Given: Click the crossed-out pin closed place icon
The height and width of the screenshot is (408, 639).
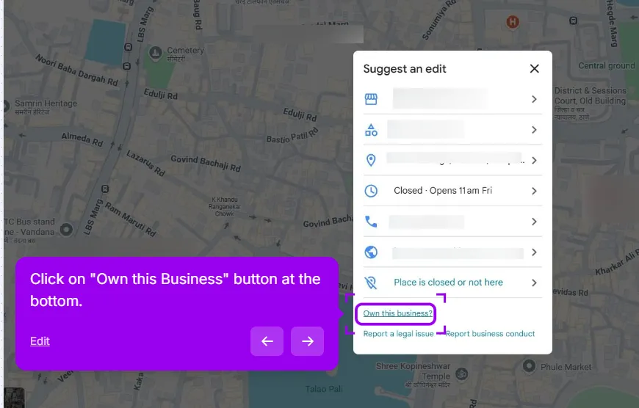Looking at the screenshot, I should pos(371,283).
